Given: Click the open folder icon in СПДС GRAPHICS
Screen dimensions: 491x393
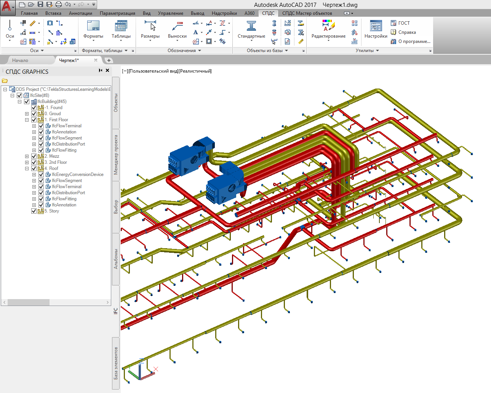Looking at the screenshot, I should 5,81.
